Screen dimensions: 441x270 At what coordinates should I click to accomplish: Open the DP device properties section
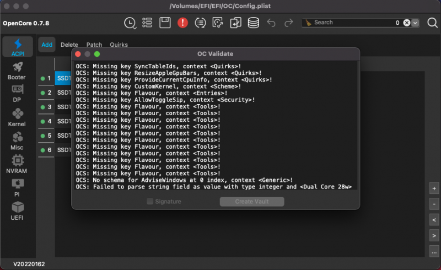pyautogui.click(x=17, y=93)
